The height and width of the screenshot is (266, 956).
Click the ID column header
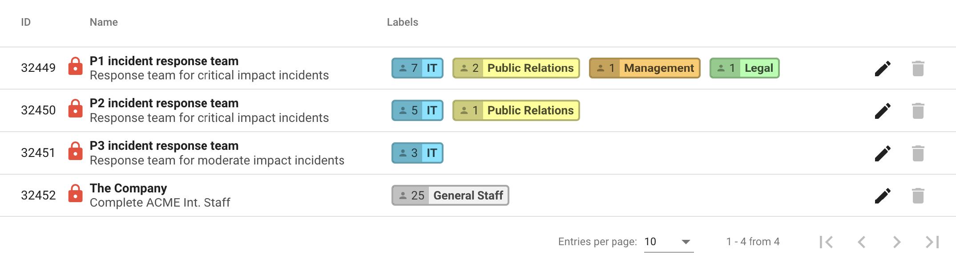tap(26, 22)
